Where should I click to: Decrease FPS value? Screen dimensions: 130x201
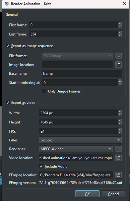120,133
